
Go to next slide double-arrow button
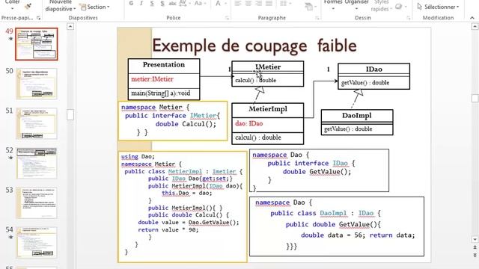[475, 255]
